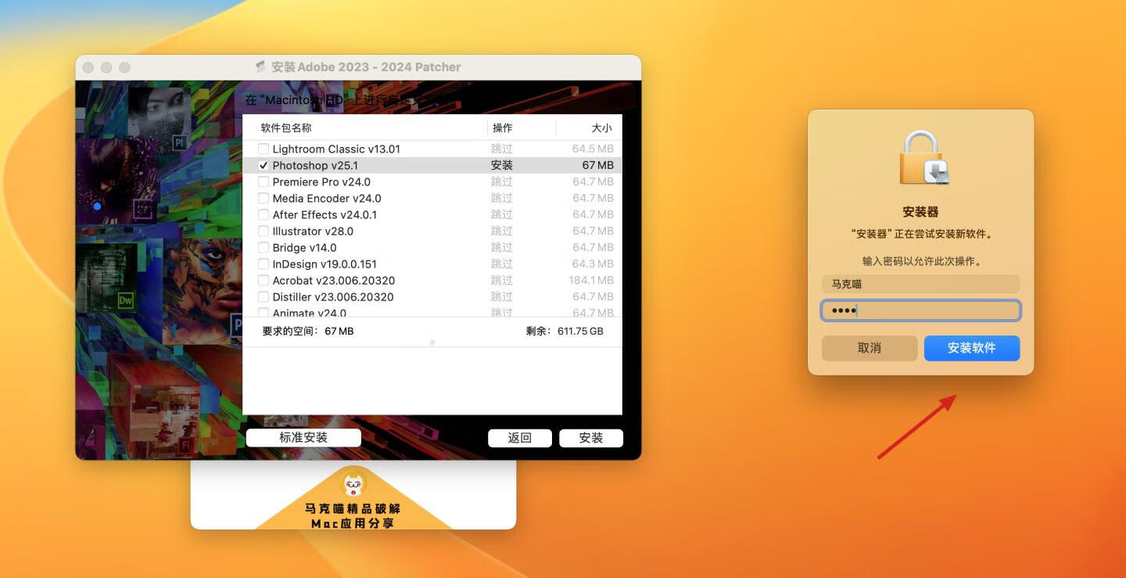Click the 67 MB size for Photoshop

[598, 165]
